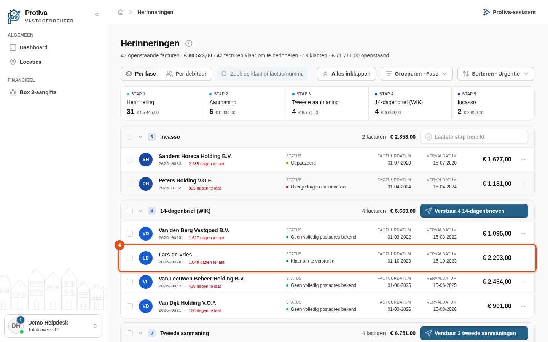Collapse the Incasso group chevron

click(x=140, y=137)
